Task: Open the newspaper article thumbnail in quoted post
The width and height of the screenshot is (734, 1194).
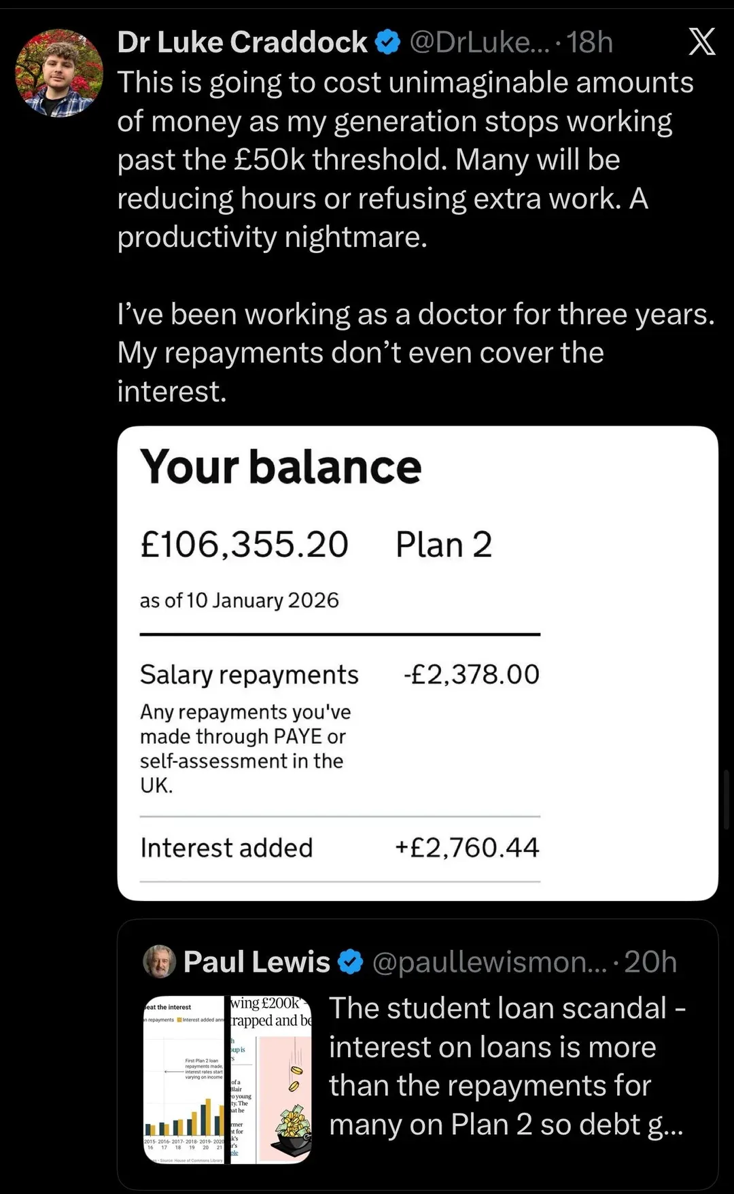Action: tap(270, 1080)
